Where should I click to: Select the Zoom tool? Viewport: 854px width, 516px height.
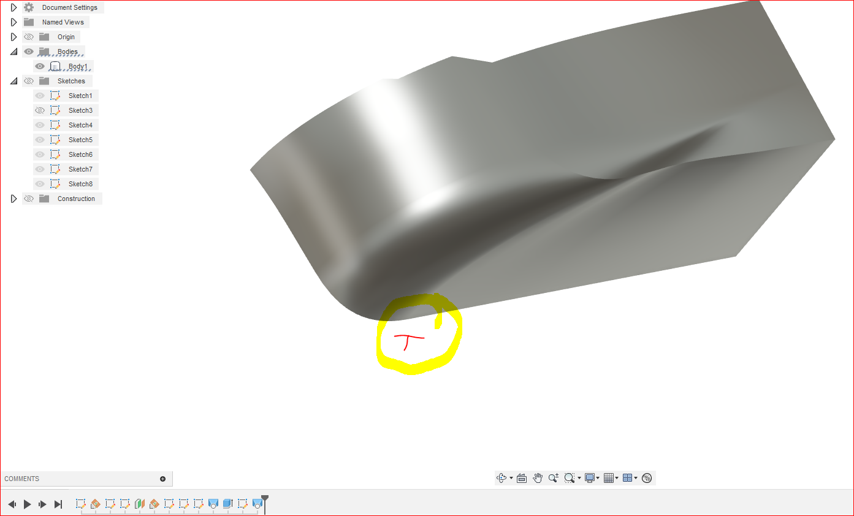coord(553,477)
